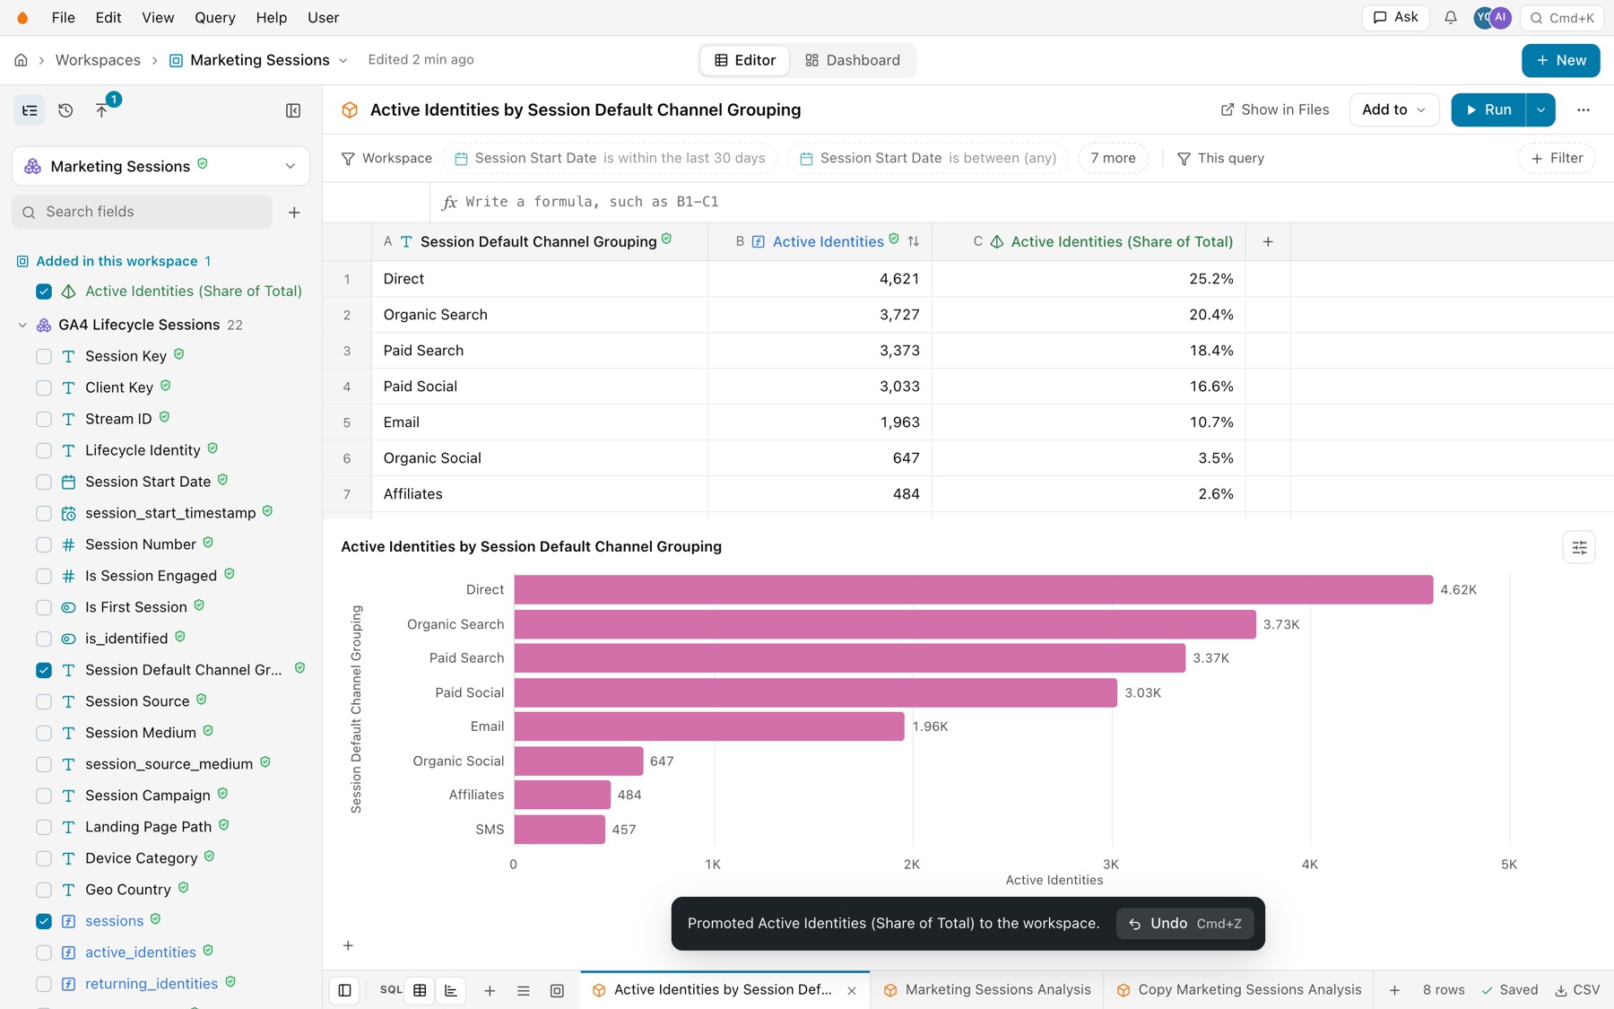Click the New button

pos(1561,60)
